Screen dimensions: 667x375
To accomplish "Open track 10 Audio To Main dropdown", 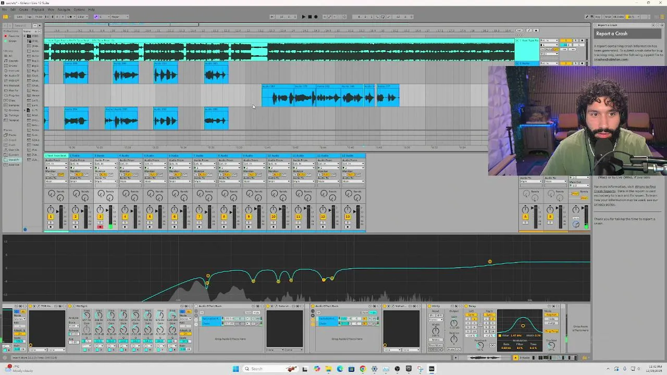I will point(279,181).
